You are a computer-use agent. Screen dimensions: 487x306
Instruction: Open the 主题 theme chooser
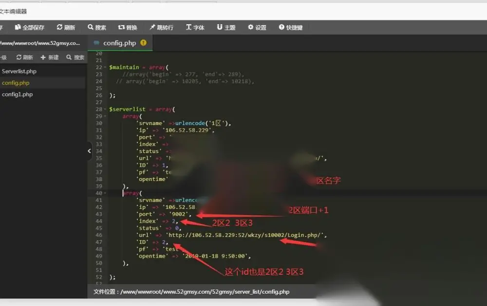pos(226,28)
